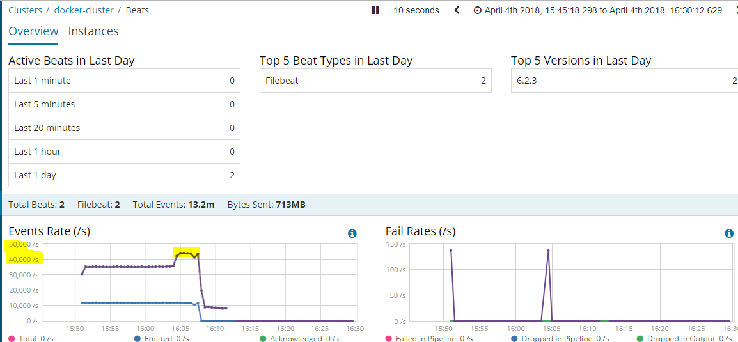Pause the auto-refresh
This screenshot has height=342, width=738.
375,10
